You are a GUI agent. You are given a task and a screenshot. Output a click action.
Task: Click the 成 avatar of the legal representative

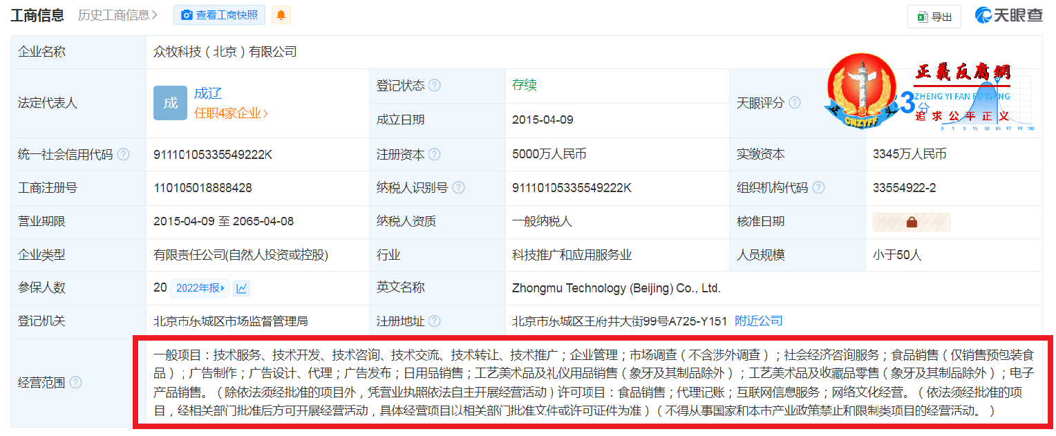coord(170,103)
